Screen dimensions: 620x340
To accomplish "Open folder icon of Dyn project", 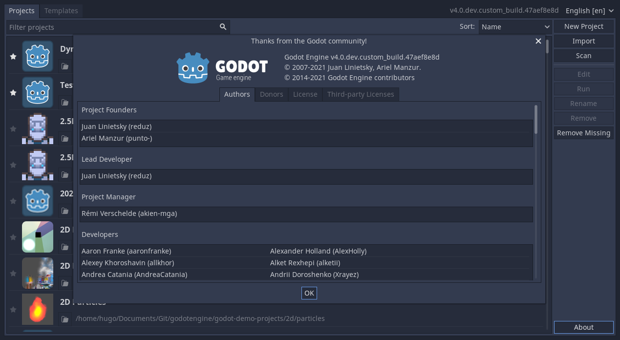I will (64, 66).
